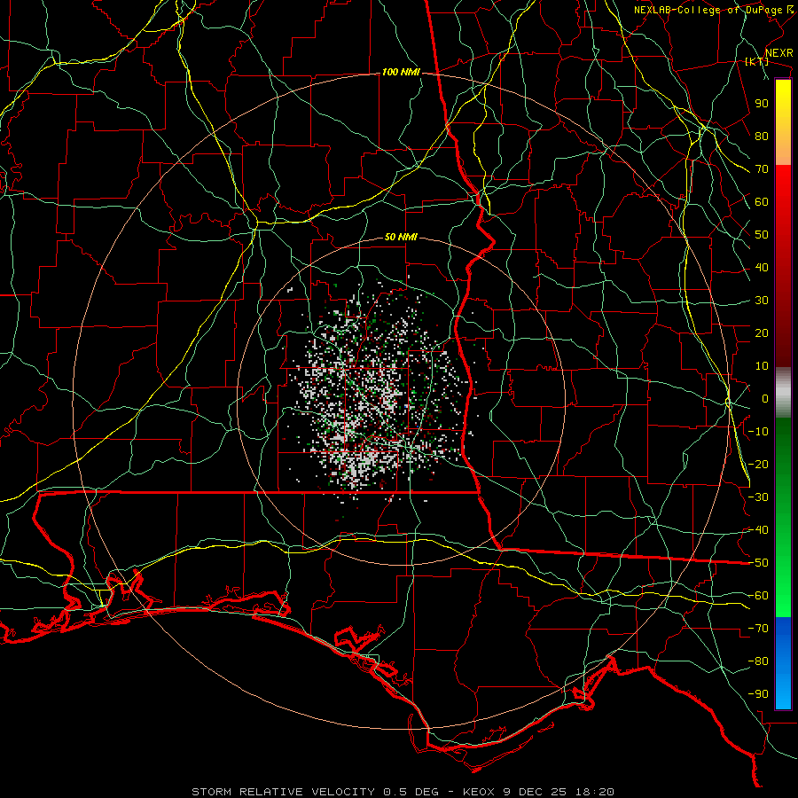Click the "NEXLAB-College of DuPage" header text

tap(708, 10)
